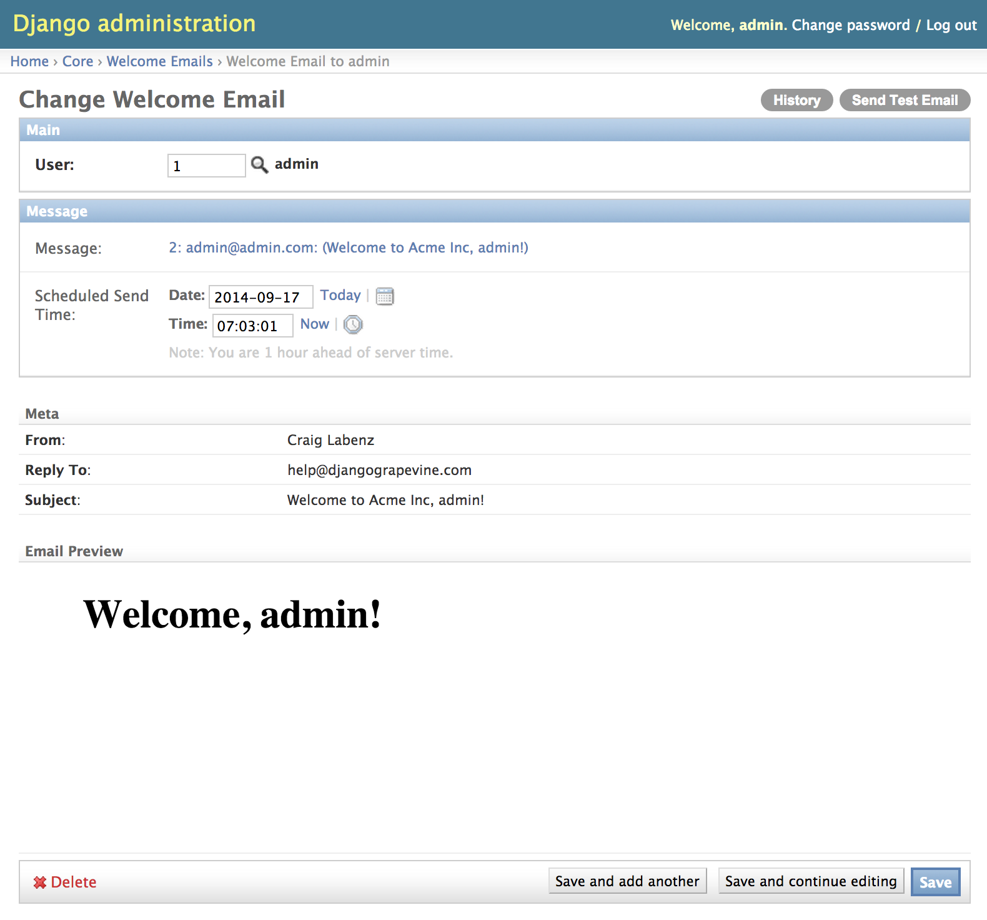Click the Message section header
Image resolution: width=987 pixels, height=920 pixels.
click(495, 211)
